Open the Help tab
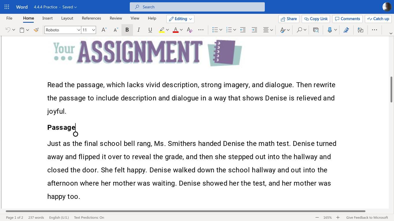394x221 pixels. [152, 18]
